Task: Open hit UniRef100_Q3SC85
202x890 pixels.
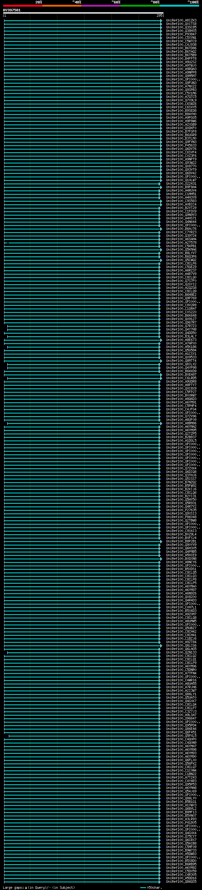Action: (181, 27)
